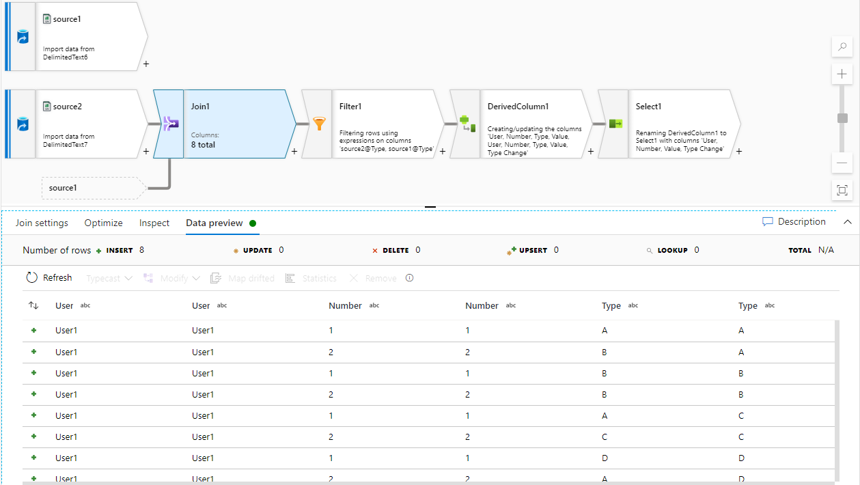Click the Filter1 node description text
The height and width of the screenshot is (485, 860).
(387, 141)
